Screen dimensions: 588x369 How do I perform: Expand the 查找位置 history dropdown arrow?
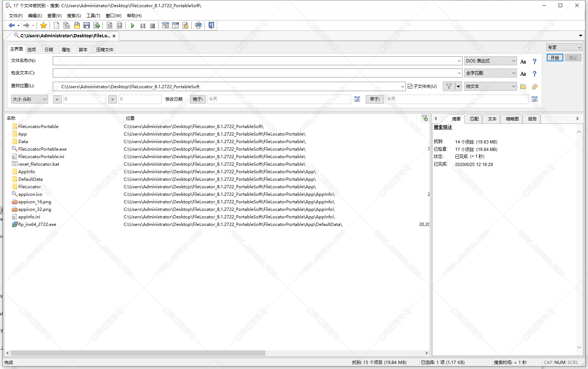coord(403,86)
